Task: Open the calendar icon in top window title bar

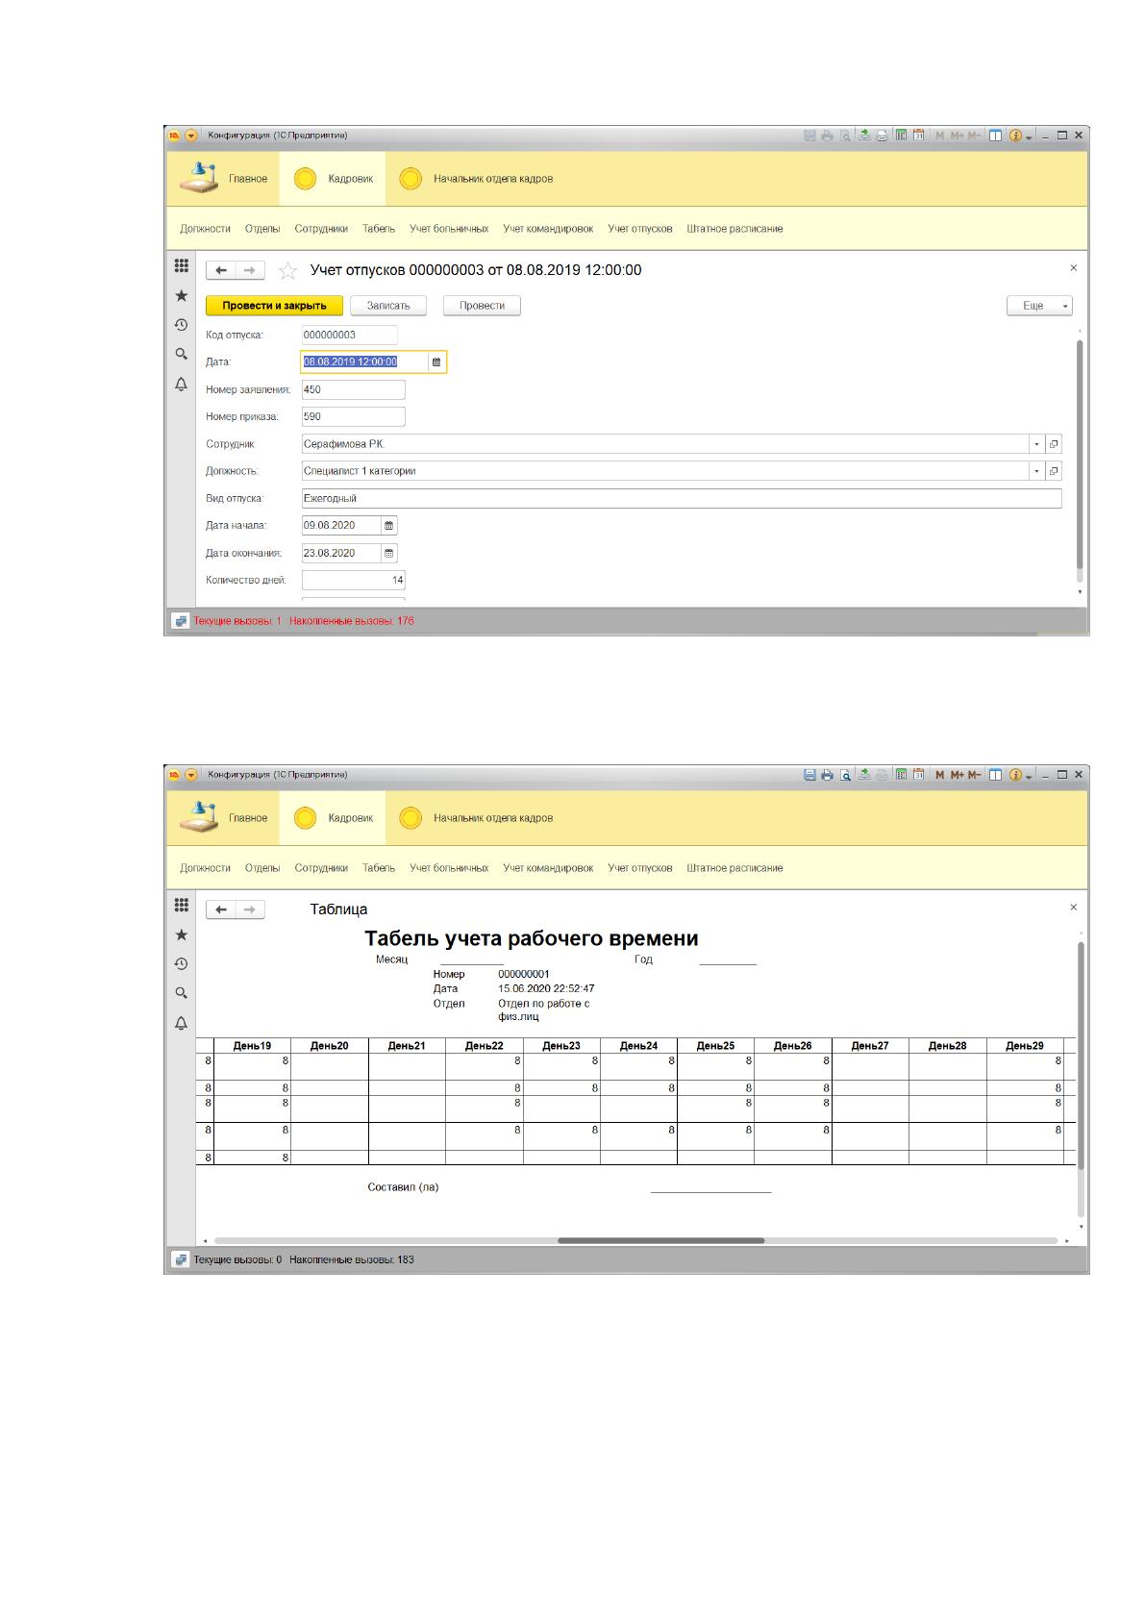Action: tap(919, 136)
